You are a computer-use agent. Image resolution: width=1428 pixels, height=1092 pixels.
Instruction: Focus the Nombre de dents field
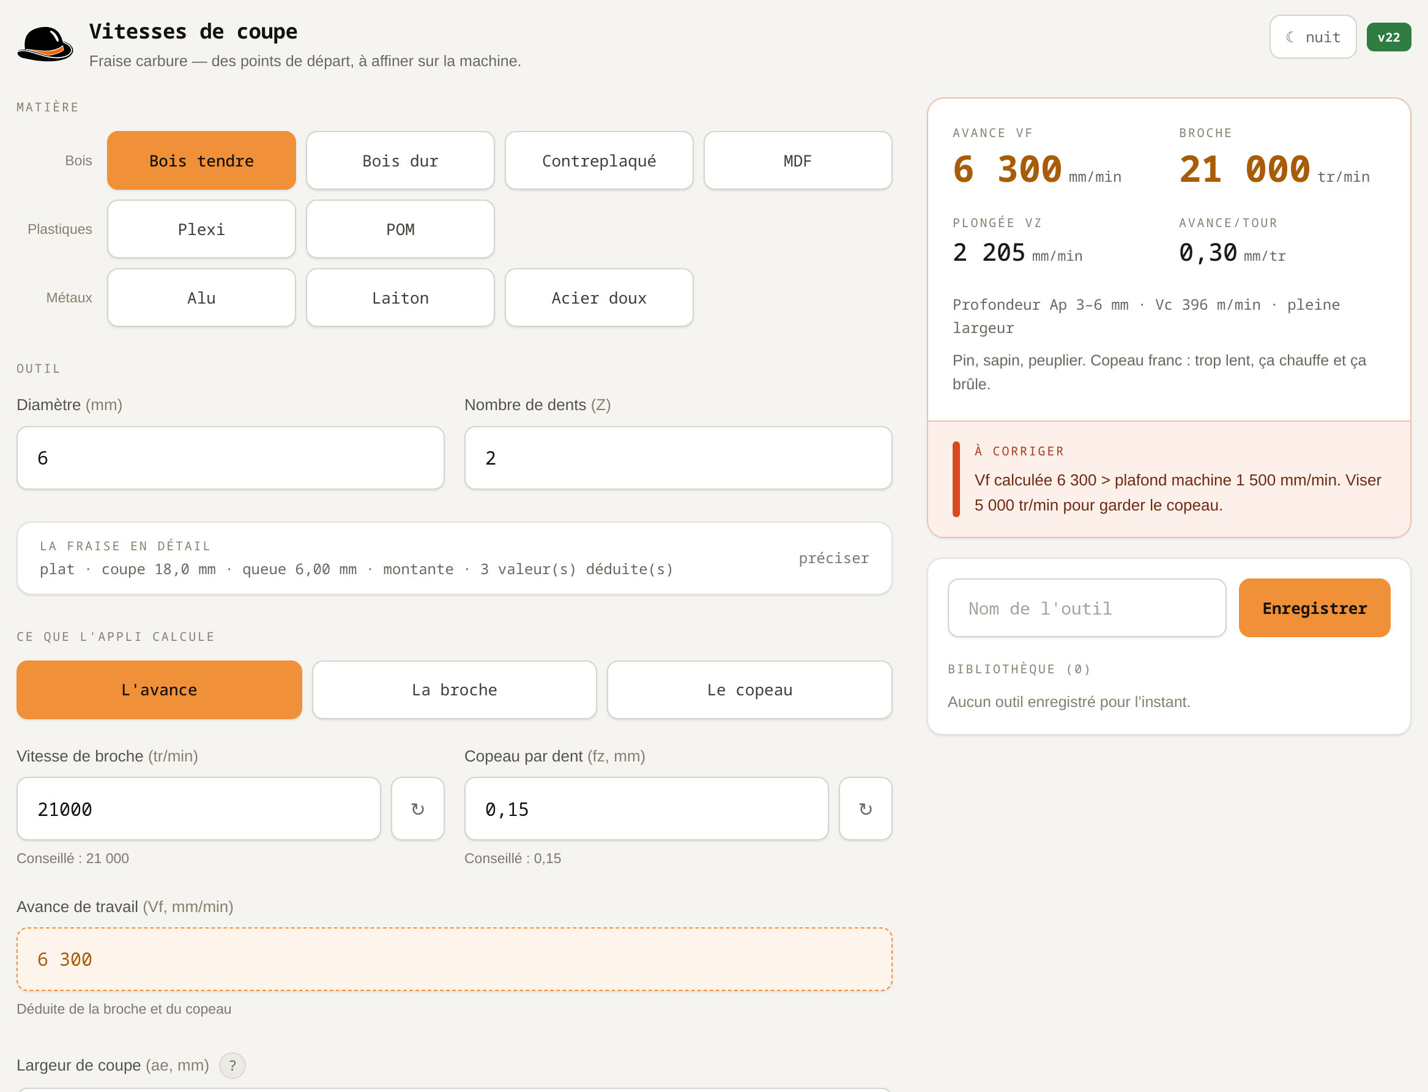click(x=679, y=458)
